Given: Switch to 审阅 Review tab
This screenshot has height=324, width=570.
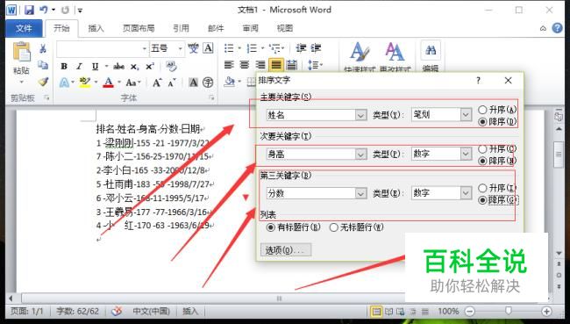Looking at the screenshot, I should click(x=251, y=28).
